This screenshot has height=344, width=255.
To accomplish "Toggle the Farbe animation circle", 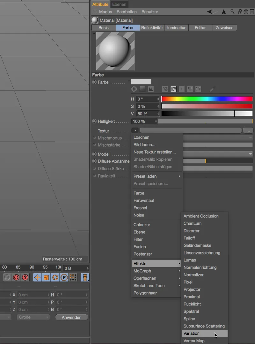I will point(94,82).
